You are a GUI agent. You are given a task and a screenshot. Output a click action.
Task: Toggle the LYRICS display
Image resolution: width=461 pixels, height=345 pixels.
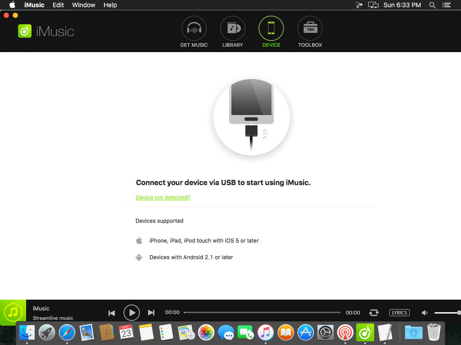click(399, 313)
